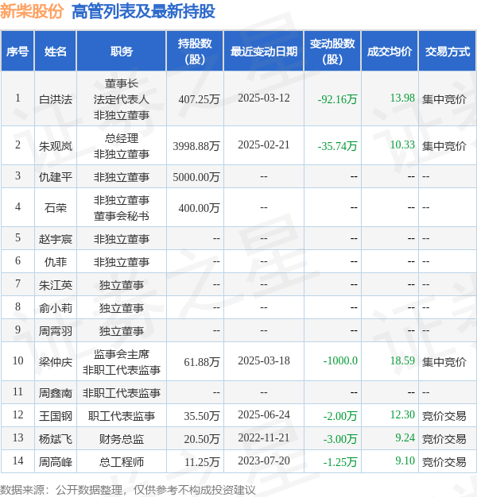This screenshot has height=497, width=477.
Task: Click the date 2025-06-24
Action: 264,414
